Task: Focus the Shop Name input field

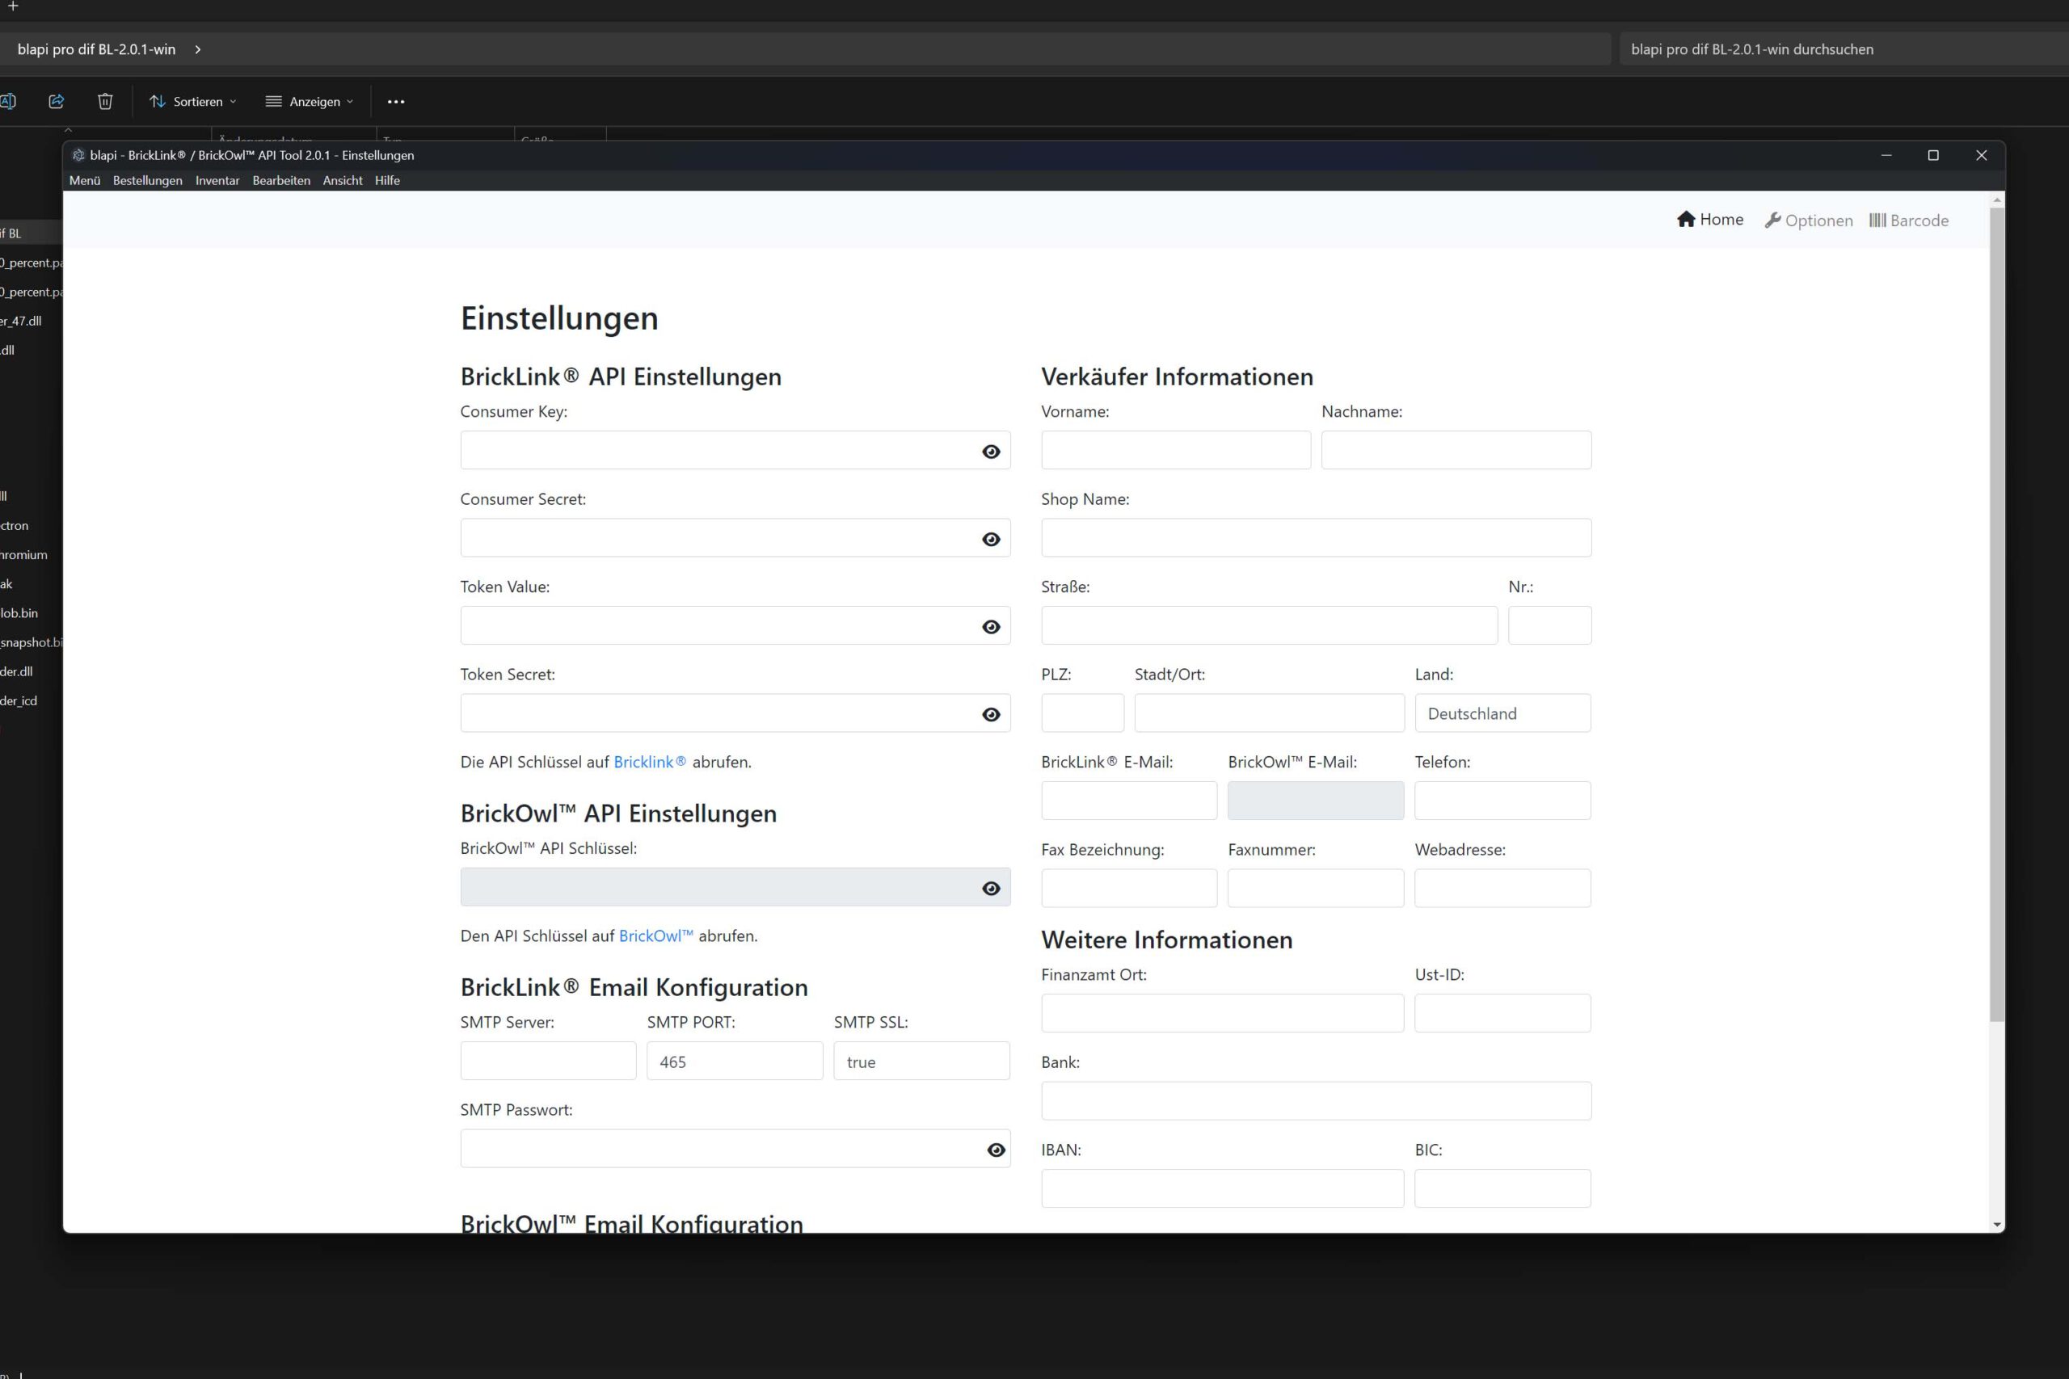Action: pyautogui.click(x=1316, y=537)
